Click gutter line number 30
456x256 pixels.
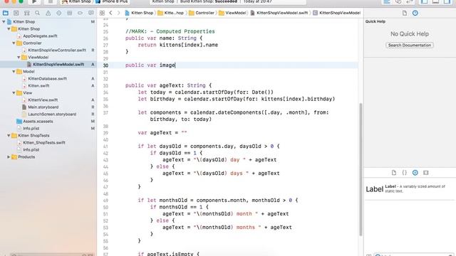pyautogui.click(x=105, y=65)
